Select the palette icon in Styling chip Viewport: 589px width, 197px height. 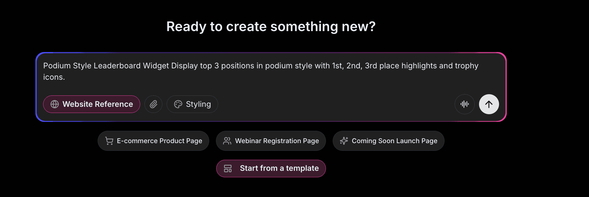[178, 104]
